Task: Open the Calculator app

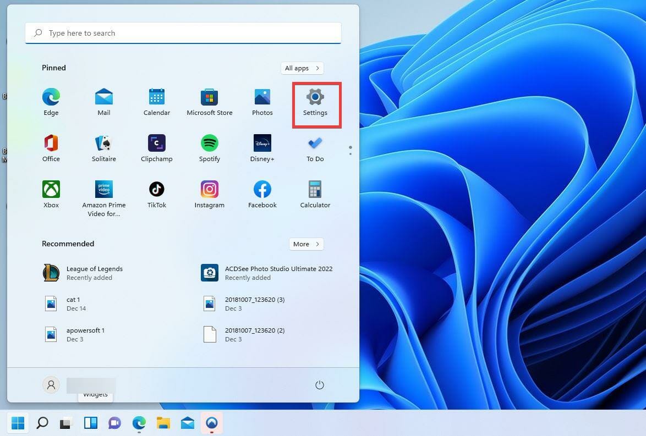Action: click(x=315, y=194)
